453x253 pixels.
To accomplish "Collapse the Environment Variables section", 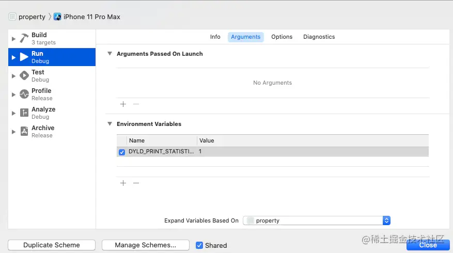I will pyautogui.click(x=110, y=124).
